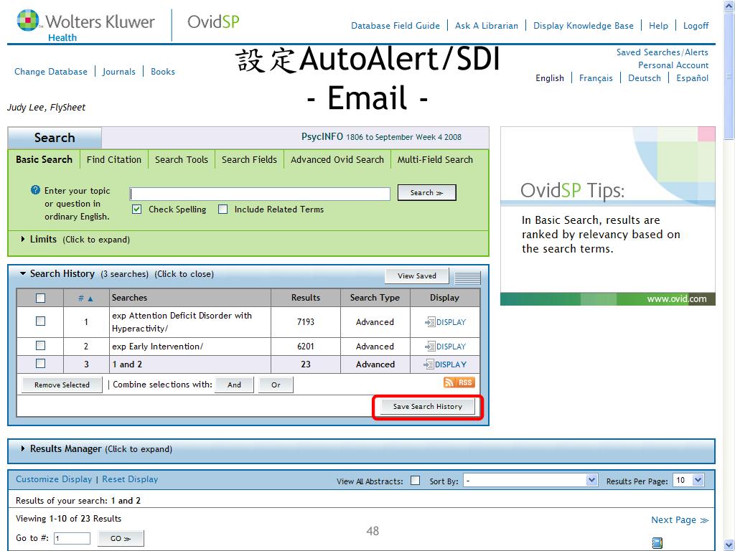The width and height of the screenshot is (735, 551).
Task: Switch language to Français
Action: 596,78
